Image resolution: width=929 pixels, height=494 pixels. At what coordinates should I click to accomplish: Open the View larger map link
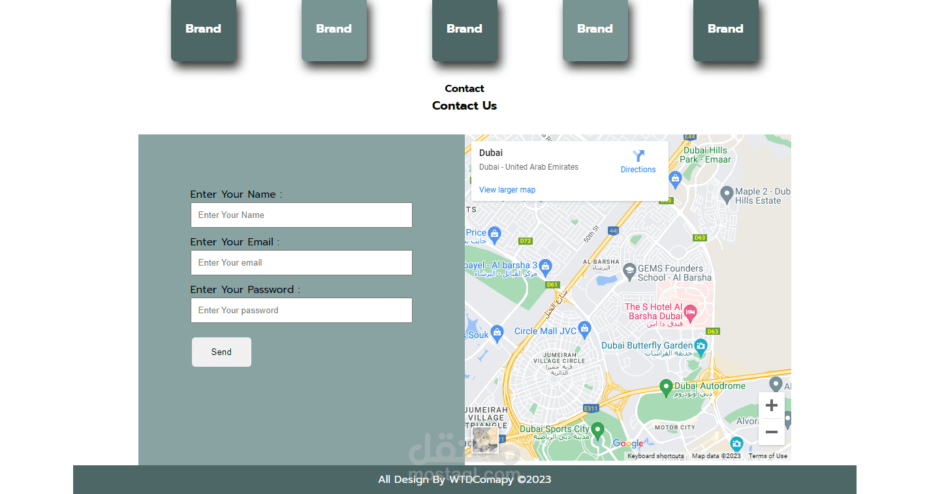point(507,190)
